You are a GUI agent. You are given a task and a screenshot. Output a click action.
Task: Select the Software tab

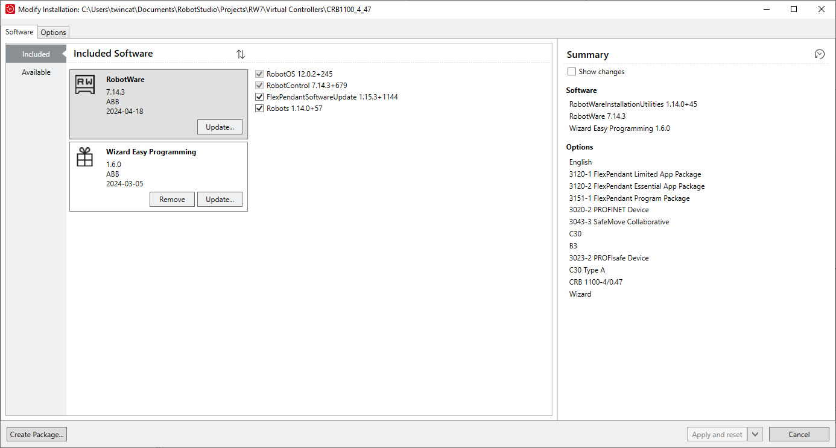tap(19, 32)
